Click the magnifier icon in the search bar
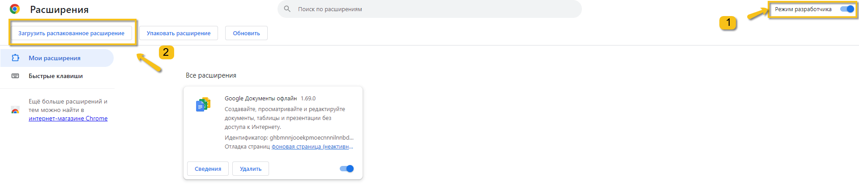This screenshot has width=859, height=186. (x=287, y=9)
